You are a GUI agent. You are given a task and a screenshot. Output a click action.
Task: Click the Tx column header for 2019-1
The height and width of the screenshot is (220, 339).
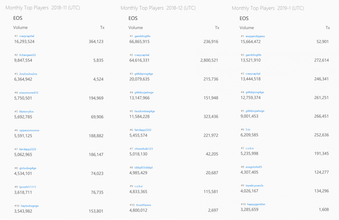pos(328,27)
